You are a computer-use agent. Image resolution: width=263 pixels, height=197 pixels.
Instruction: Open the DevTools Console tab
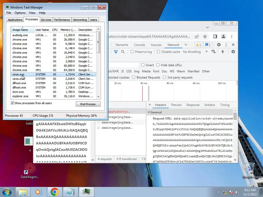pos(139,45)
